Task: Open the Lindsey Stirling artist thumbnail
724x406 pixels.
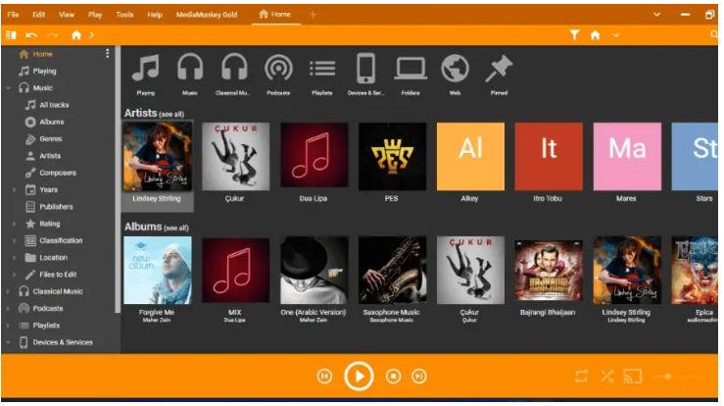Action: (x=158, y=157)
